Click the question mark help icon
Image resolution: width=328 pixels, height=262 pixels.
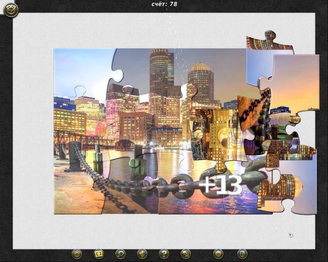pyautogui.click(x=163, y=254)
